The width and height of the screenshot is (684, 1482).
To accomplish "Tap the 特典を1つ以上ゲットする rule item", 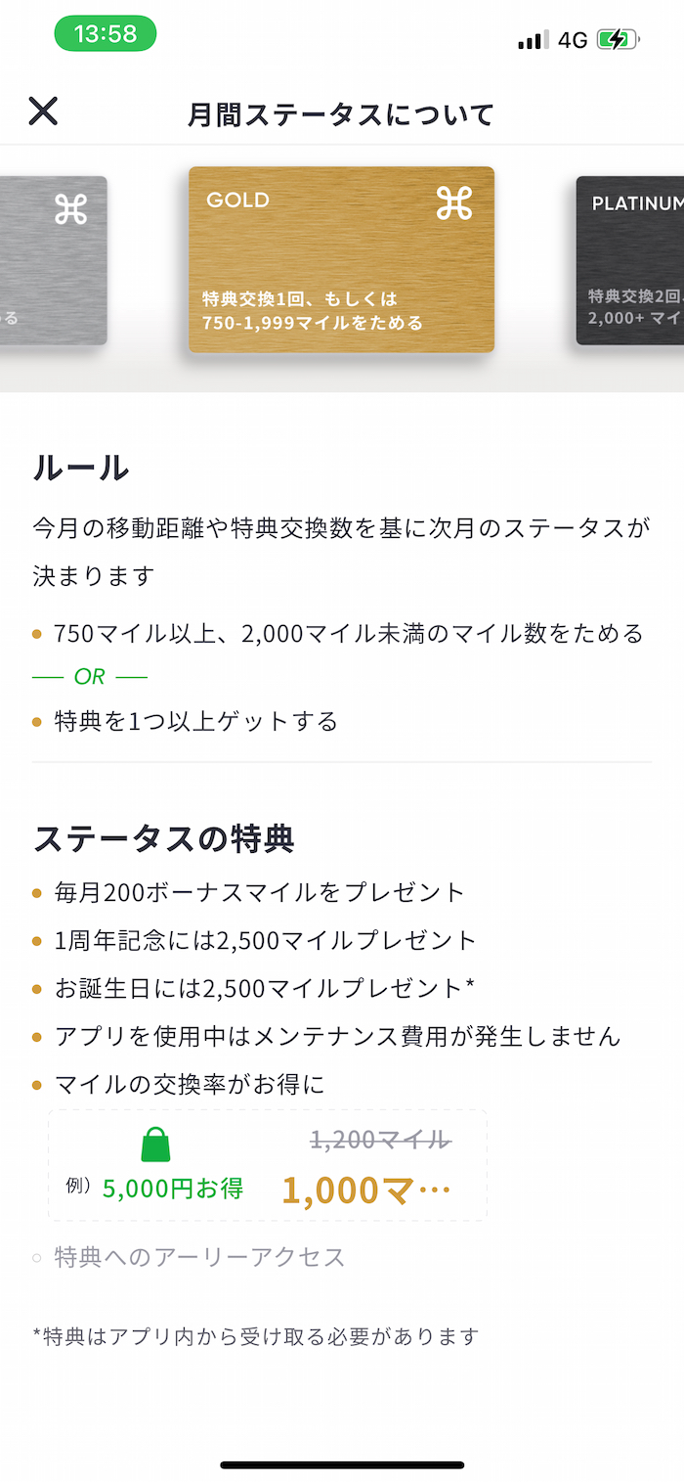I will (x=195, y=722).
